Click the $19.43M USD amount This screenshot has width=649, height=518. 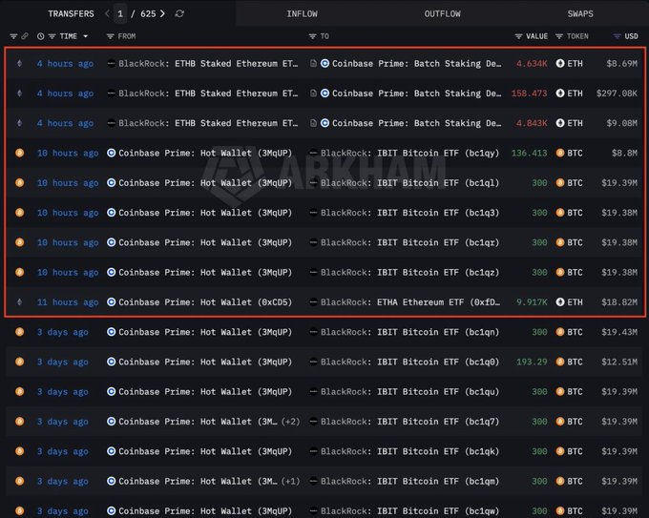click(x=619, y=332)
